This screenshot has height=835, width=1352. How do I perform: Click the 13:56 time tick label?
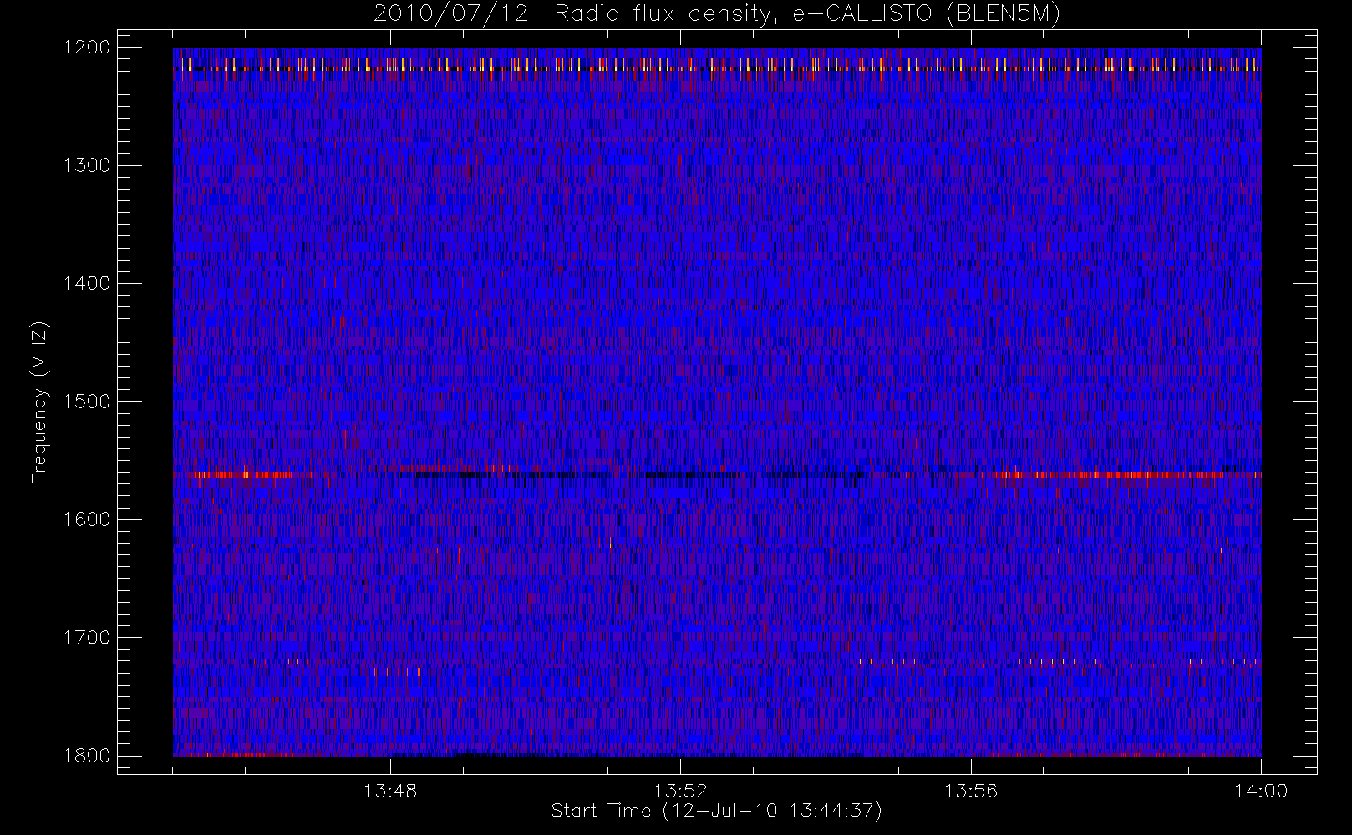pyautogui.click(x=971, y=791)
